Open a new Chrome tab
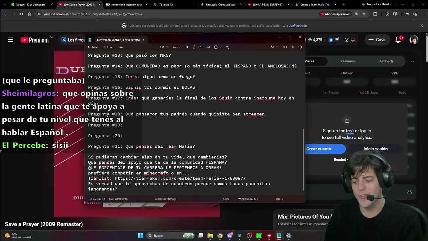The image size is (428, 241). [344, 5]
